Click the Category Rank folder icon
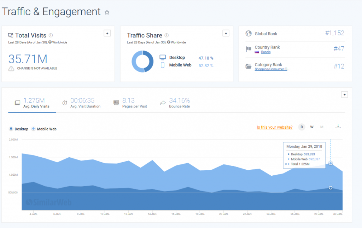Screen dimensions: 362x228 (248, 66)
